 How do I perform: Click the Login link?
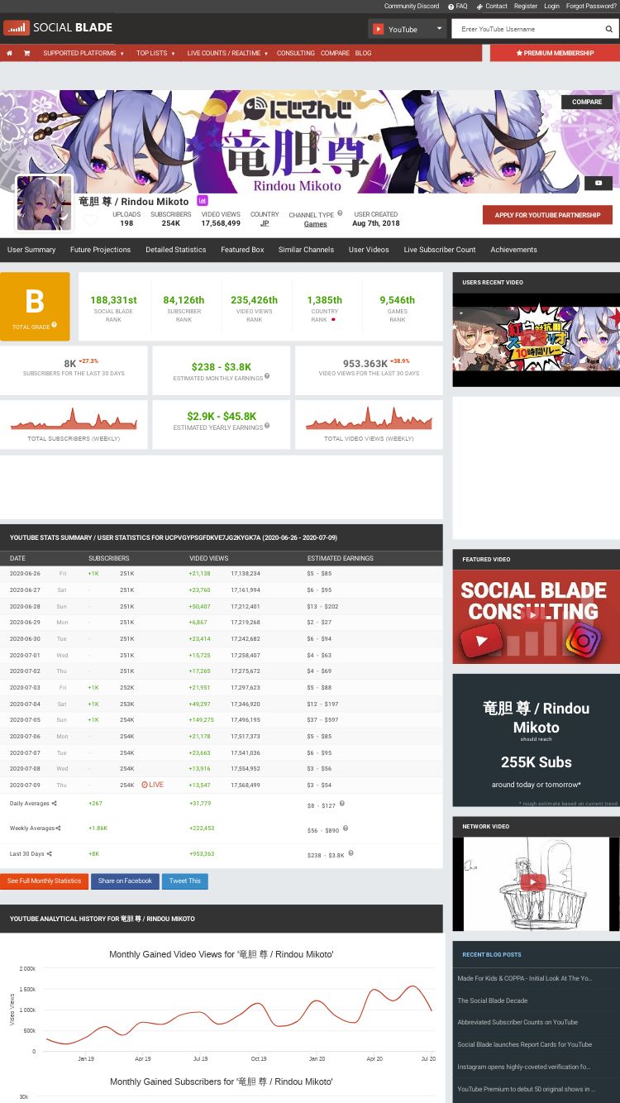(551, 6)
